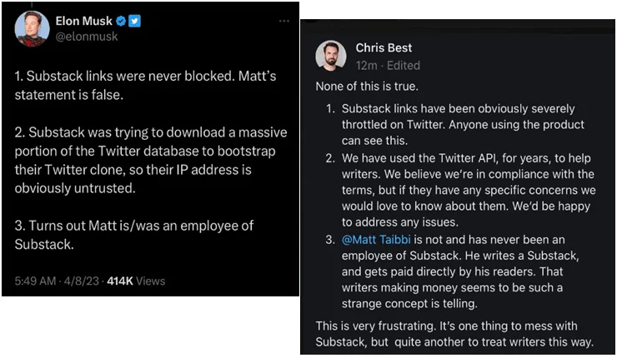Image resolution: width=617 pixels, height=358 pixels.
Task: Click the 5:49 AM tweet timestamp
Action: (35, 281)
